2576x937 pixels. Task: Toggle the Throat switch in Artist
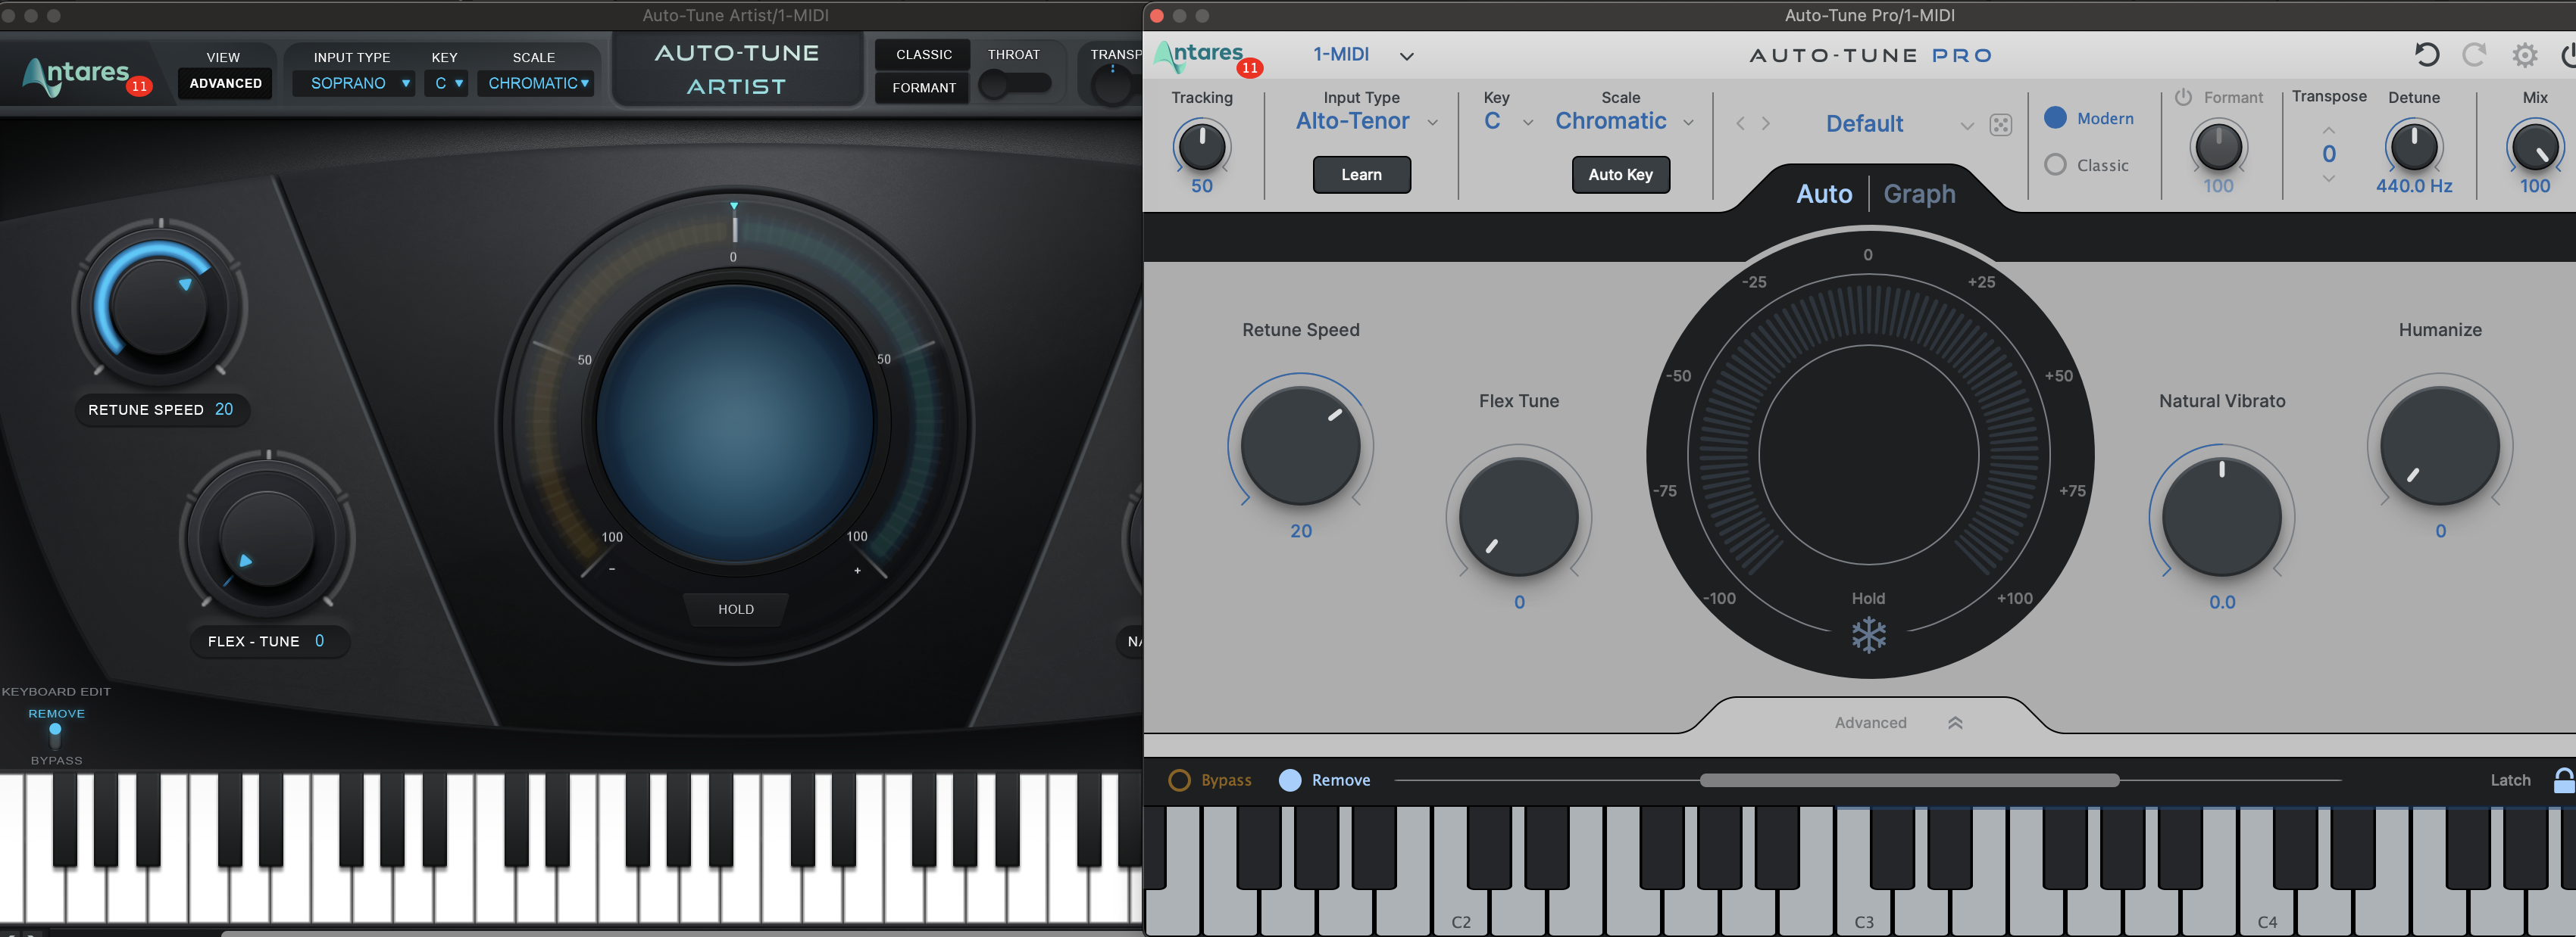1015,84
